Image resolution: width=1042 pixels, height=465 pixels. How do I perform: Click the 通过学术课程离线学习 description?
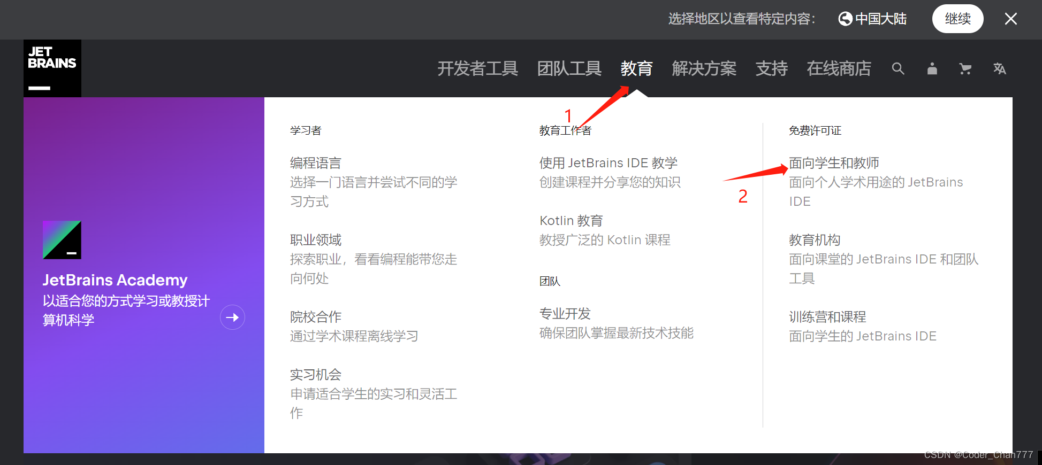354,336
